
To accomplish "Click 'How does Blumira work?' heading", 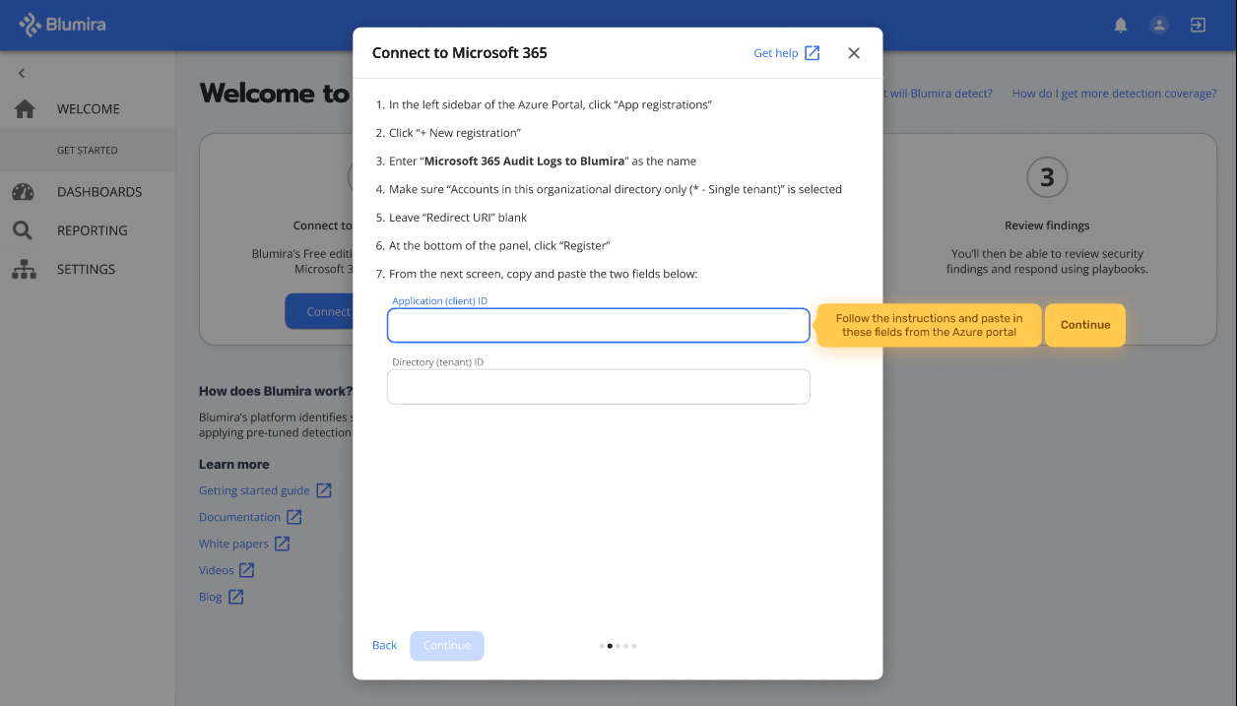I will [276, 391].
